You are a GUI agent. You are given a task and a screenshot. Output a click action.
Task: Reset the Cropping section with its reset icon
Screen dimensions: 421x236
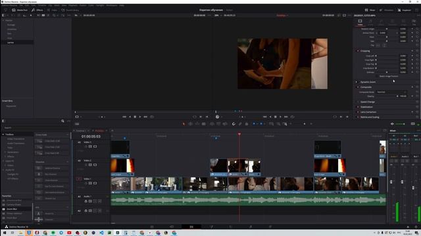[x=417, y=51]
